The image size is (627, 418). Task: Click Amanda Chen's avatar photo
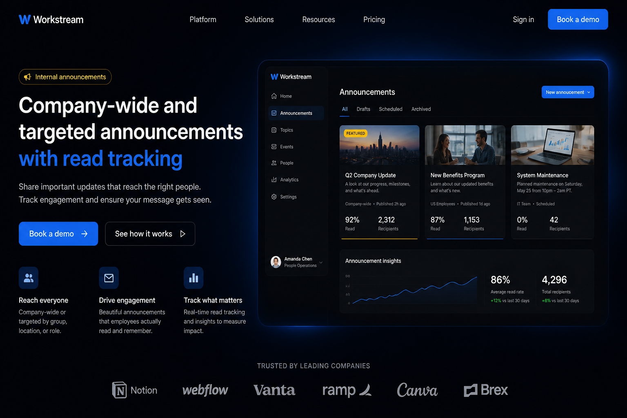[x=276, y=262]
